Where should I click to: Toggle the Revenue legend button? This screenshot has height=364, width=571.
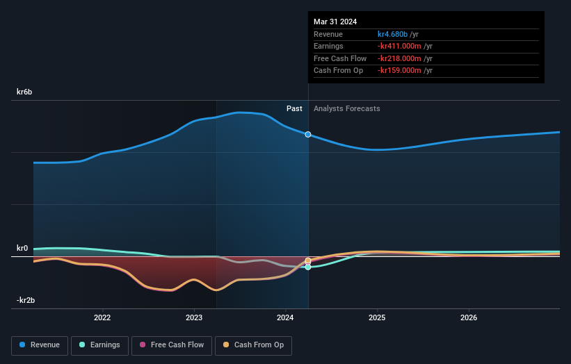click(40, 345)
